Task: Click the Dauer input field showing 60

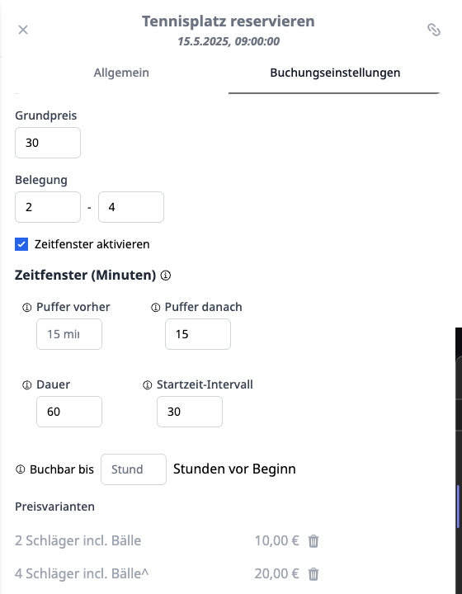Action: pyautogui.click(x=69, y=412)
